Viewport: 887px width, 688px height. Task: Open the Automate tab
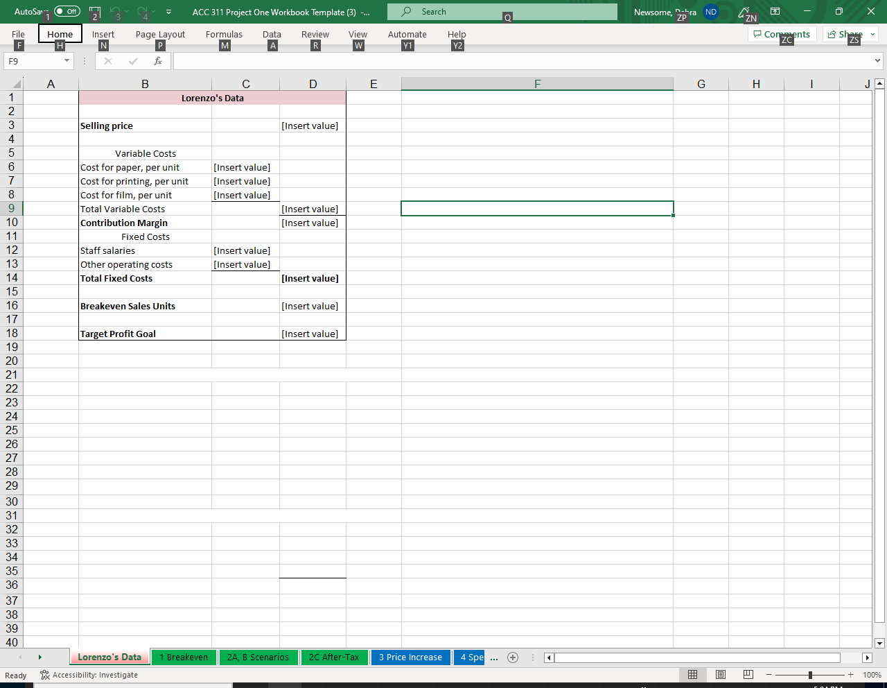407,34
